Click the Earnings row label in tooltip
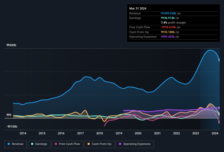This screenshot has width=224, height=152. click(135, 18)
